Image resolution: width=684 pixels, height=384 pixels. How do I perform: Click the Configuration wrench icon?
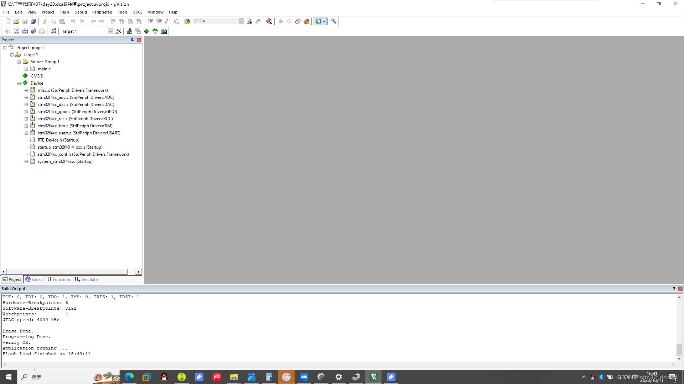[x=334, y=21]
